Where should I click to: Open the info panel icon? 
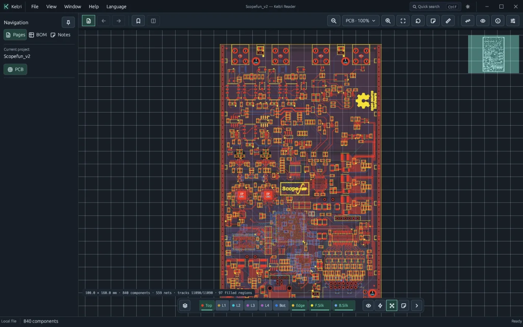[x=498, y=21]
